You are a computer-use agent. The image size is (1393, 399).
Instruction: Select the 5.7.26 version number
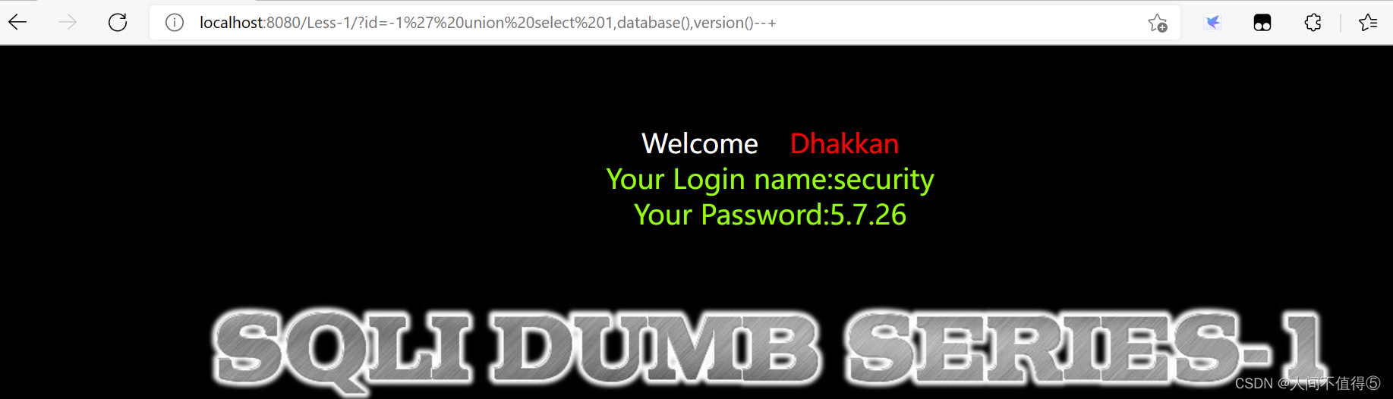click(868, 215)
